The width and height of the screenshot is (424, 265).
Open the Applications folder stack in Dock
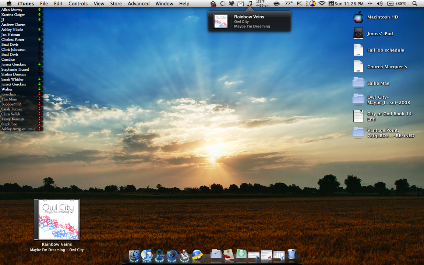[x=216, y=254]
